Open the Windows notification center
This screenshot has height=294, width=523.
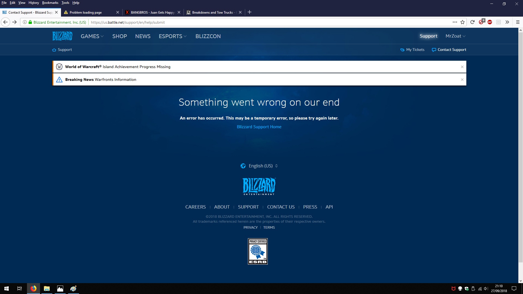(x=514, y=289)
